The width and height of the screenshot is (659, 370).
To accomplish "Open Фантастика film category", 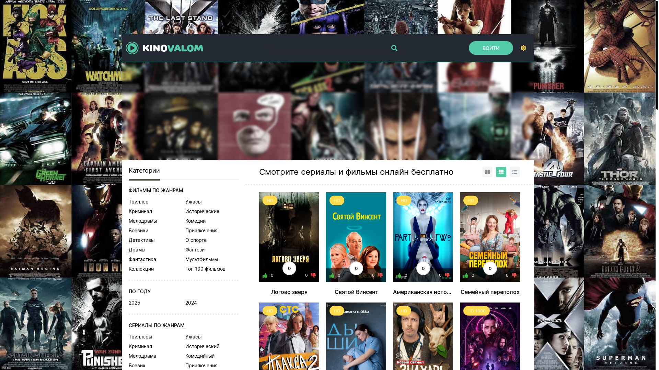I will click(142, 259).
